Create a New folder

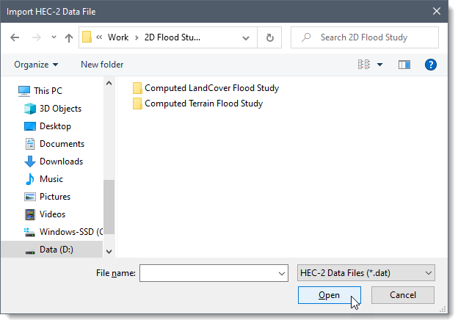[102, 65]
